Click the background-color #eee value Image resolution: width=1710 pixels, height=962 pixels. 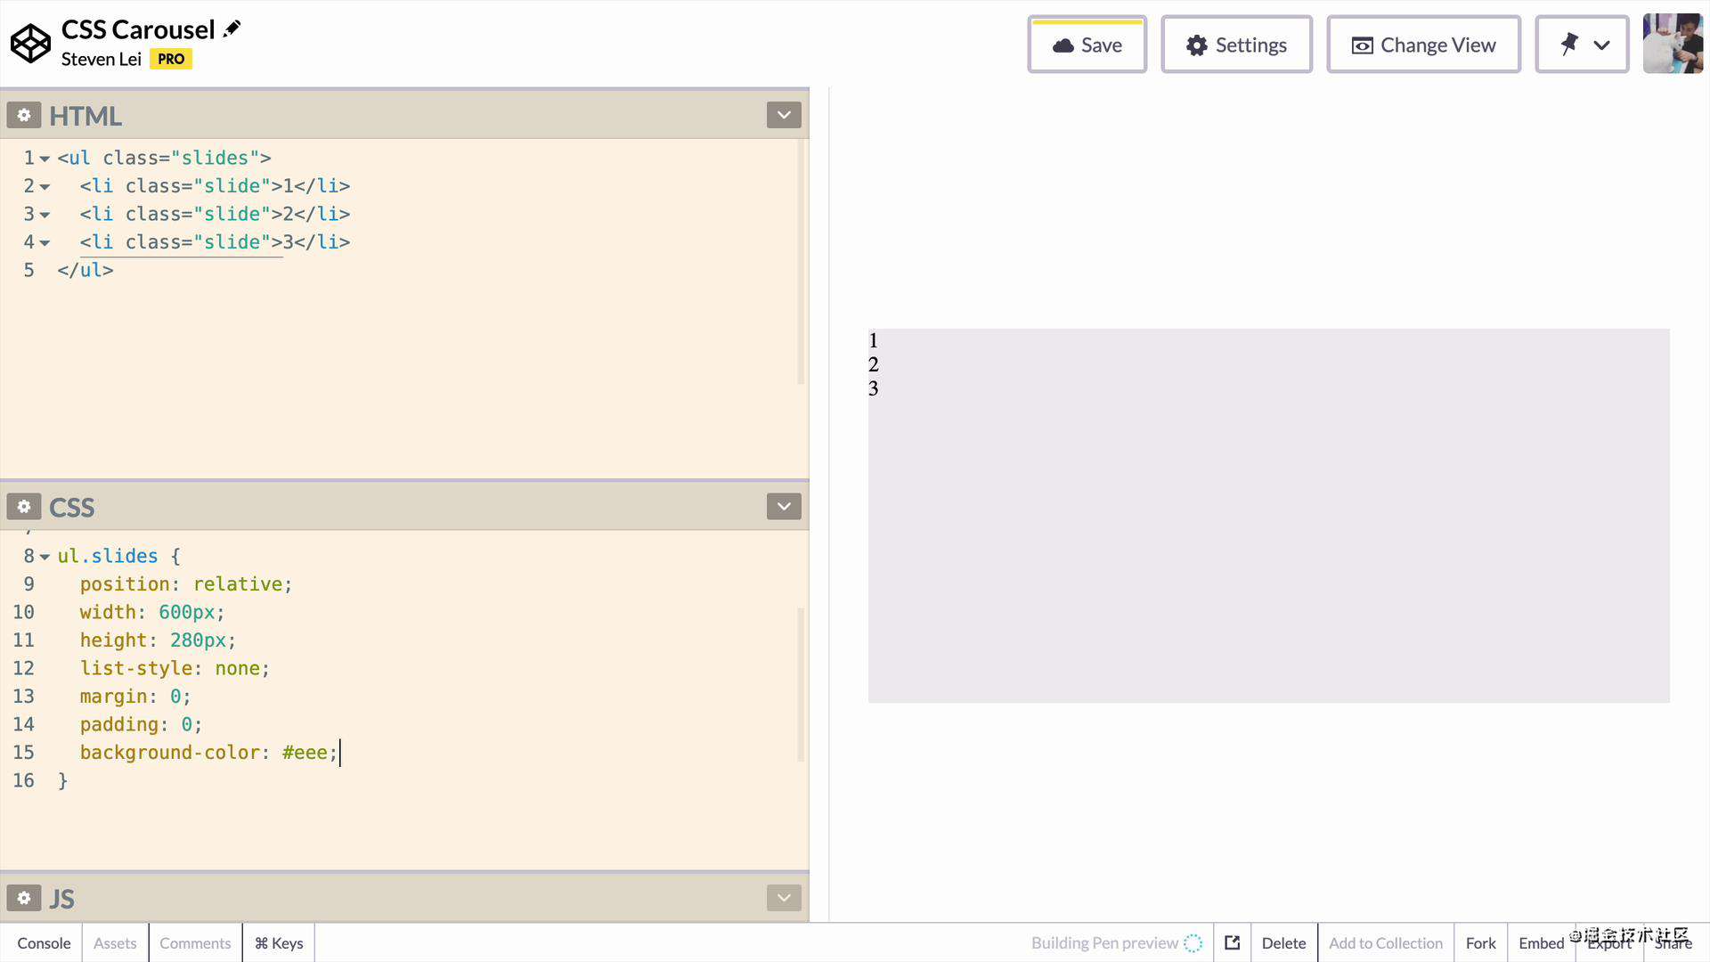tap(305, 753)
